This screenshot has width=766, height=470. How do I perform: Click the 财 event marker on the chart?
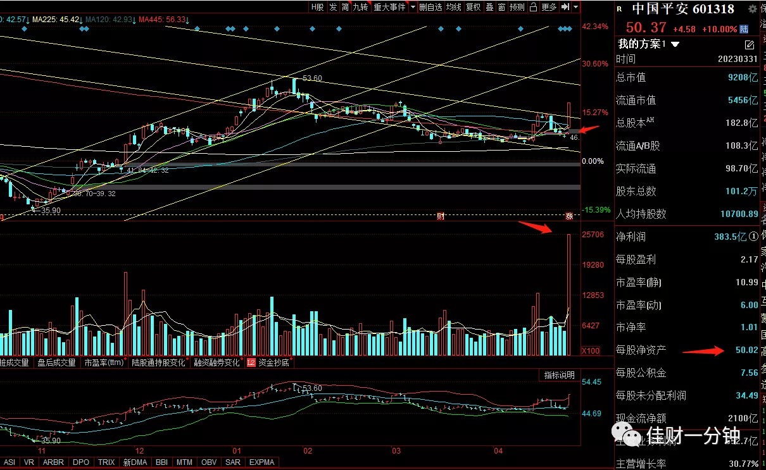coord(441,216)
